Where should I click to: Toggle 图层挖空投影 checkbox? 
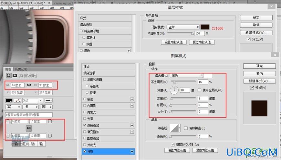point(173,145)
